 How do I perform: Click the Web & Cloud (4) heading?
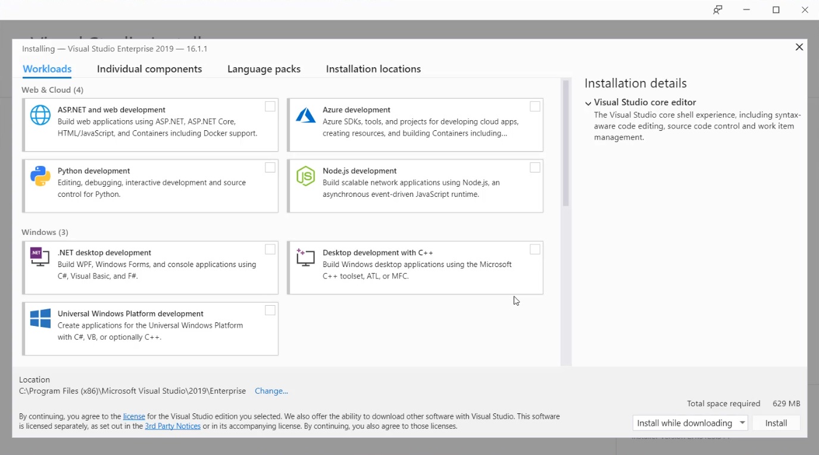coord(52,90)
